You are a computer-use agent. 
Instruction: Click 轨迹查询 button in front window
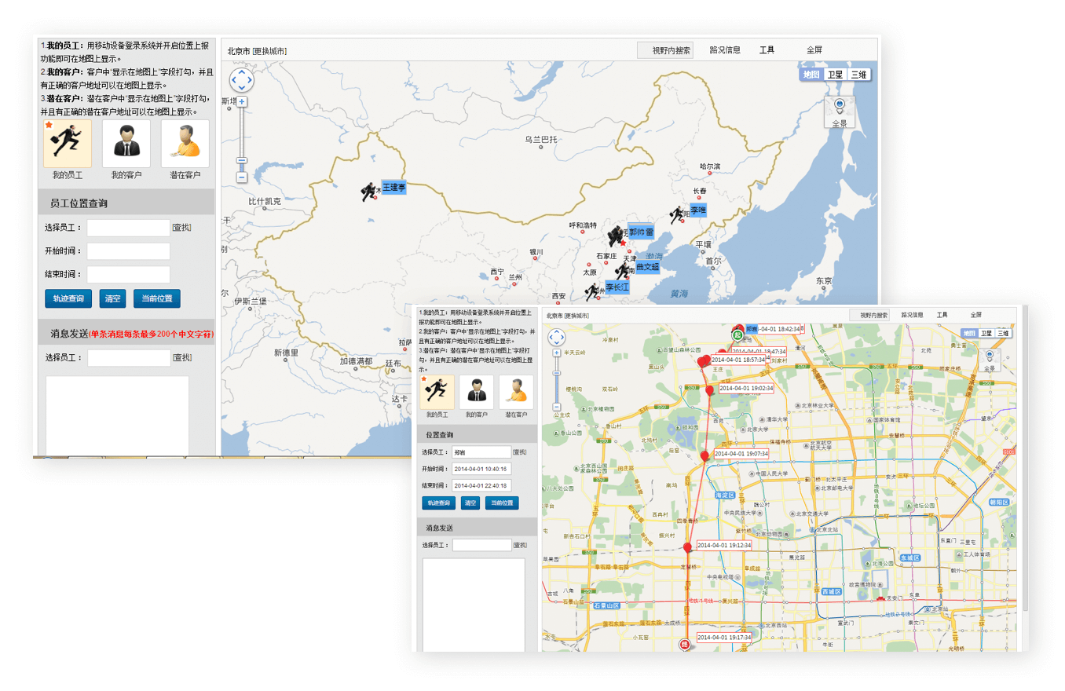[437, 503]
